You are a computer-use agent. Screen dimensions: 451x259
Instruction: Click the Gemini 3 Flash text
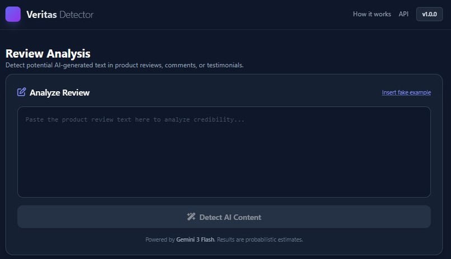click(x=195, y=239)
